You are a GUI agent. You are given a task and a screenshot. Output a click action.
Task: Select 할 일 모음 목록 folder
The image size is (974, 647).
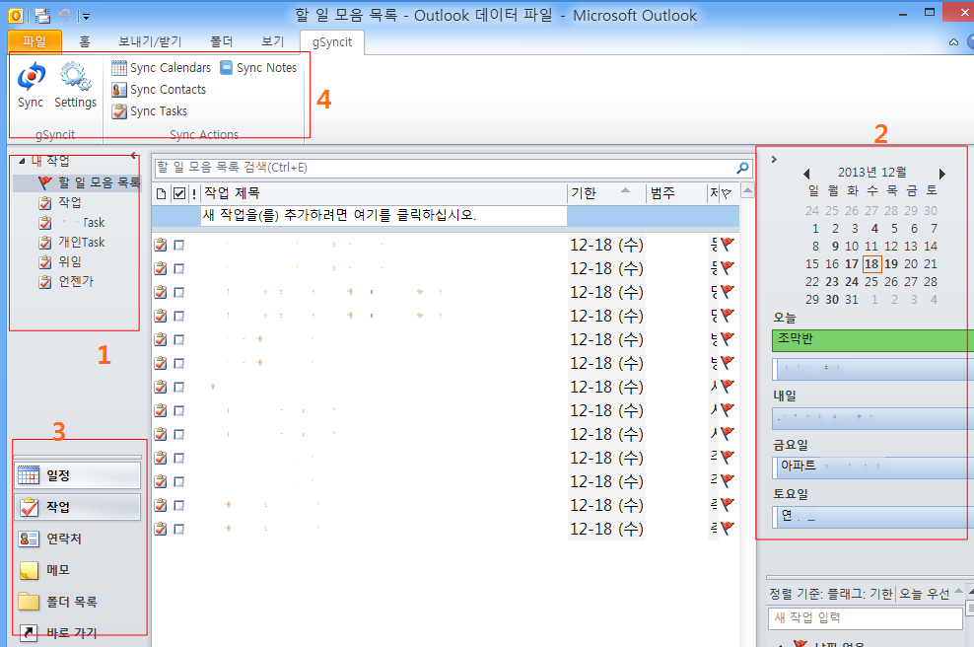(x=88, y=182)
